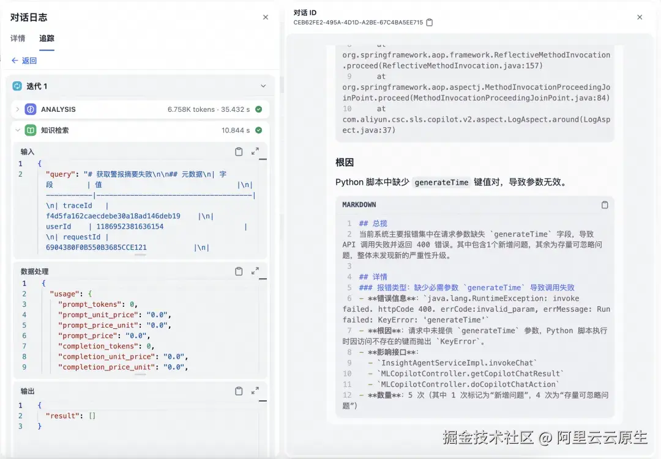Switch to the 详情 tab
The width and height of the screenshot is (661, 459).
pos(17,39)
